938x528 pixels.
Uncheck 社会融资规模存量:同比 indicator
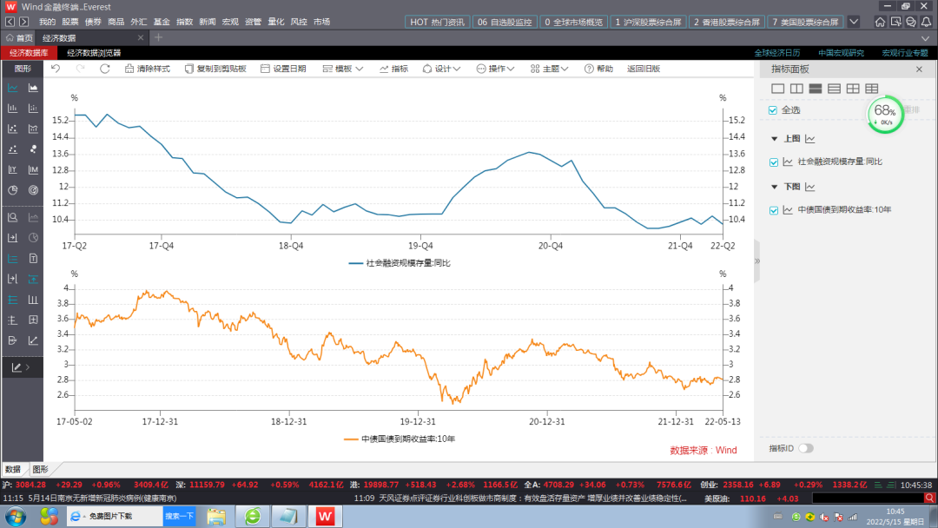tap(773, 162)
